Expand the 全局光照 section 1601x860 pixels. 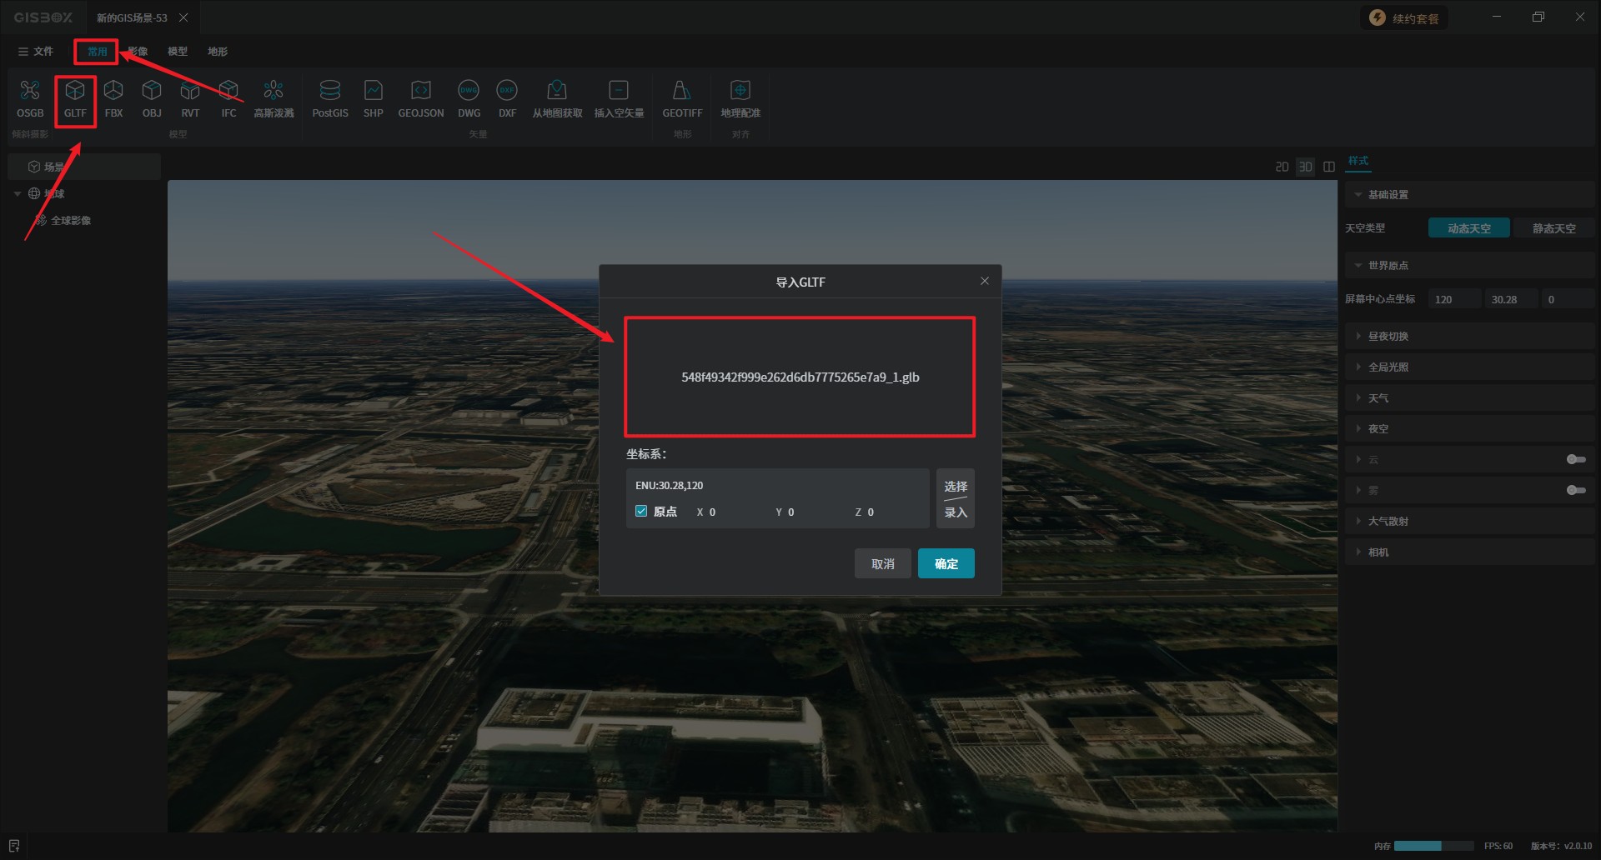(1388, 367)
